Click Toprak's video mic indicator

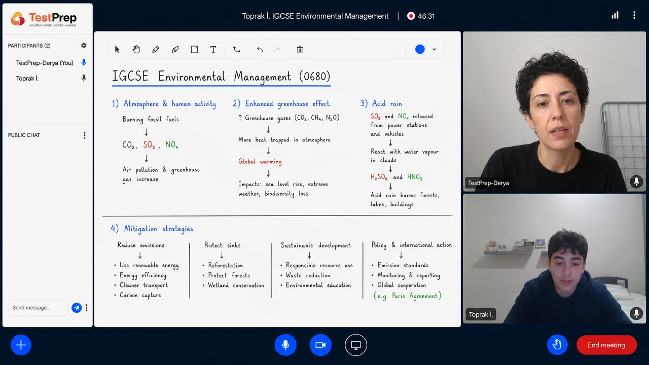(x=636, y=313)
